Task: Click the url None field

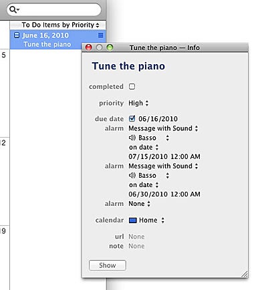Action: (x=136, y=237)
